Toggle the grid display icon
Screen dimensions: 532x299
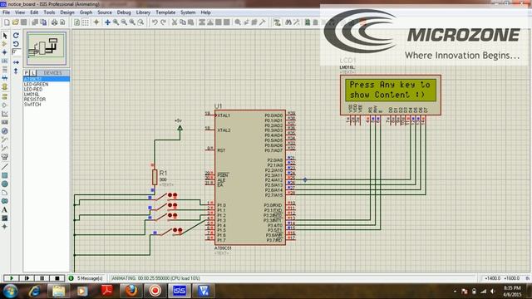[x=86, y=22]
